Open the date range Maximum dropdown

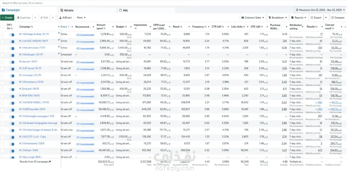tap(320, 10)
